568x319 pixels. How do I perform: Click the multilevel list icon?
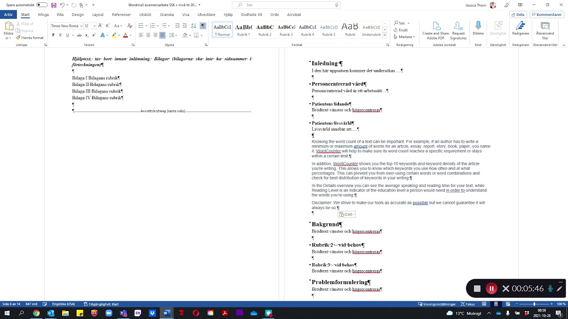click(x=164, y=26)
